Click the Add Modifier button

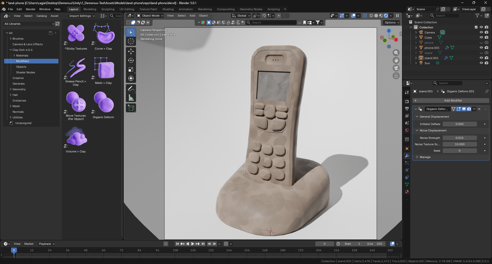453,100
